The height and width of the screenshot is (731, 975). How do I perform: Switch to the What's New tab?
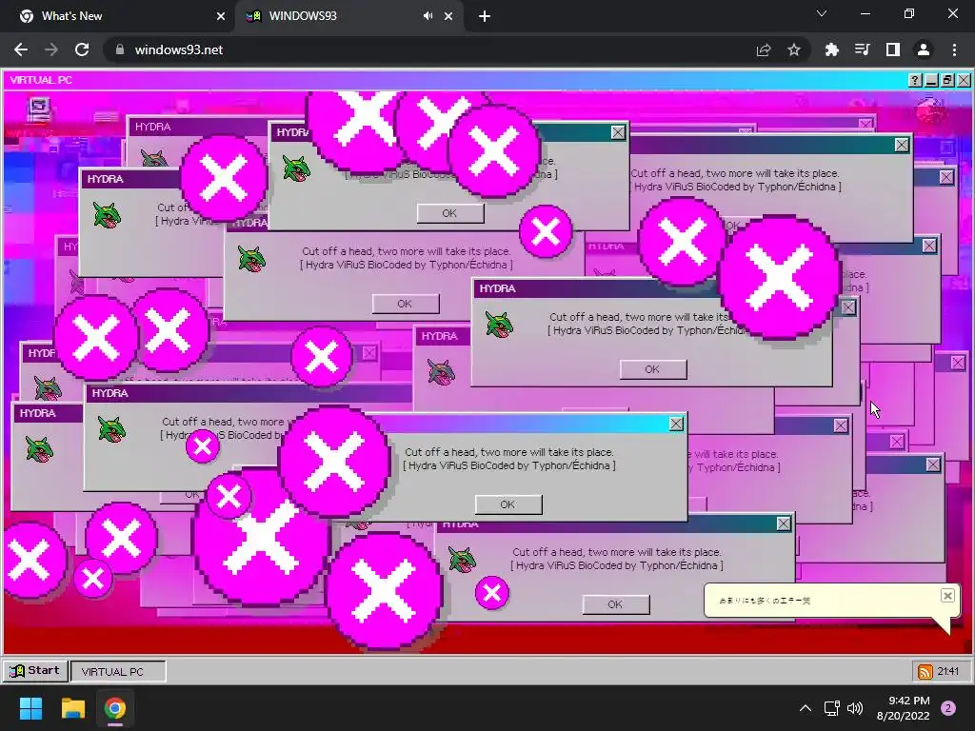tap(117, 16)
